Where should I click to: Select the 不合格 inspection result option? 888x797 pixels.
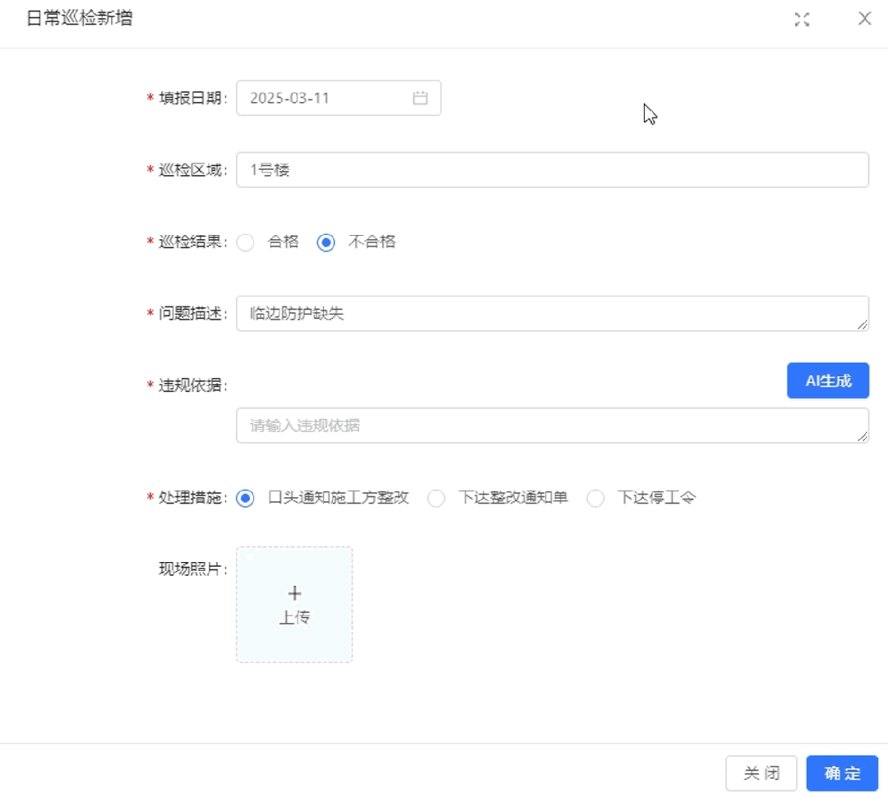tap(325, 242)
